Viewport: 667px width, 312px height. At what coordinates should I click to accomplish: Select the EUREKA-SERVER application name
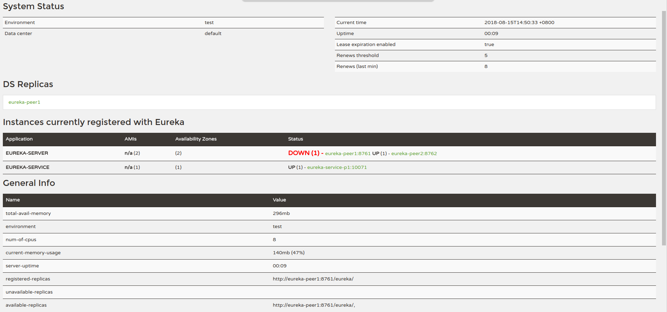(27, 153)
